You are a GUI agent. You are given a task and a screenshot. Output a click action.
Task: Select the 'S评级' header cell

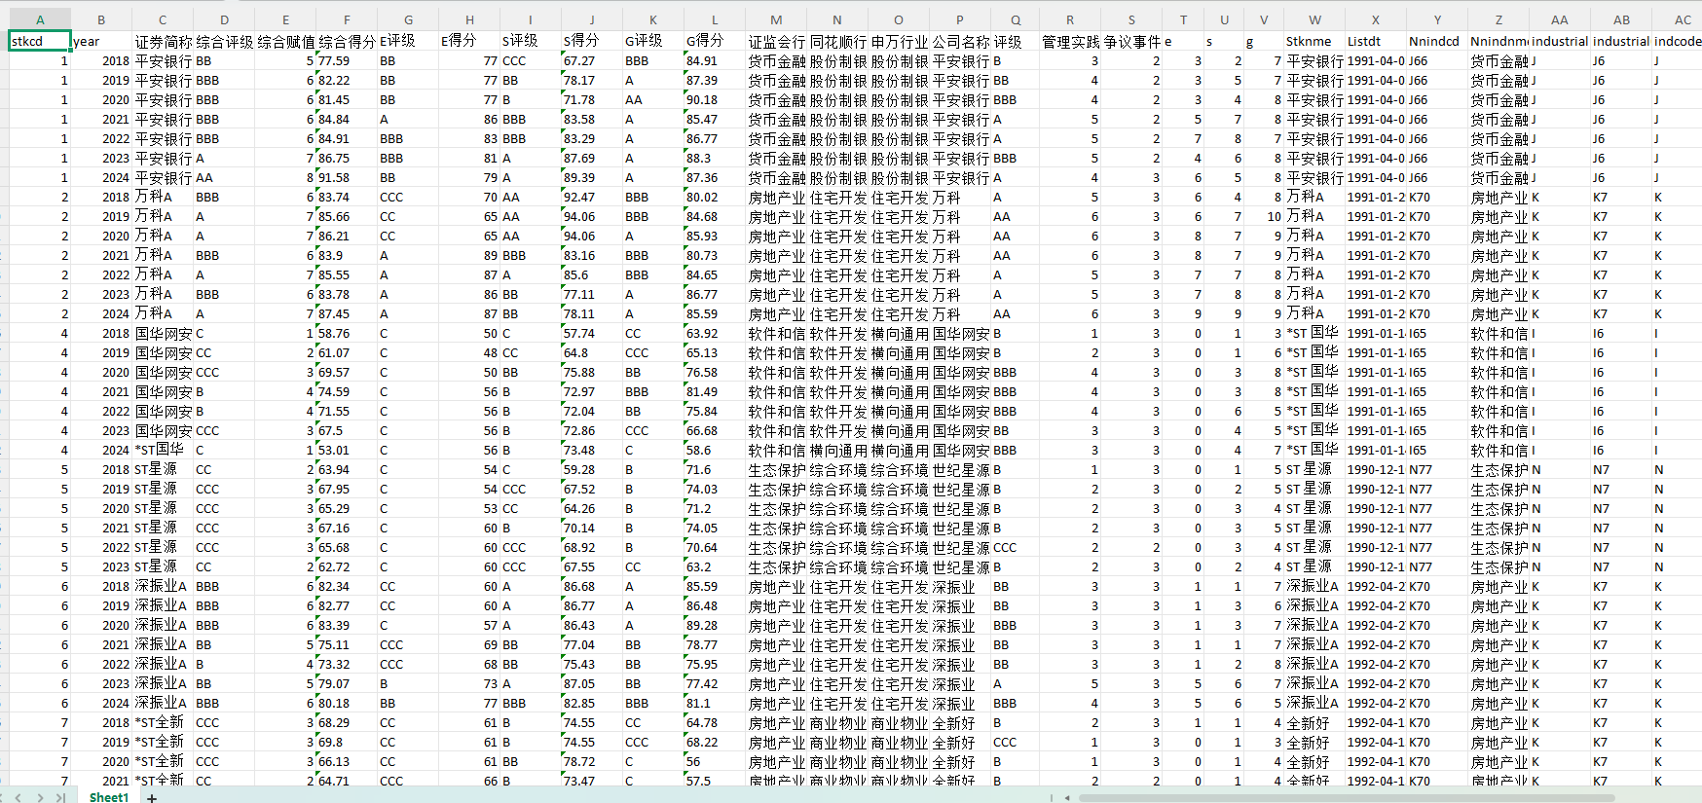(531, 41)
